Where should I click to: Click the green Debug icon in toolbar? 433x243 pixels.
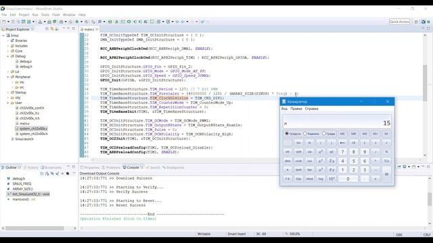77,22
